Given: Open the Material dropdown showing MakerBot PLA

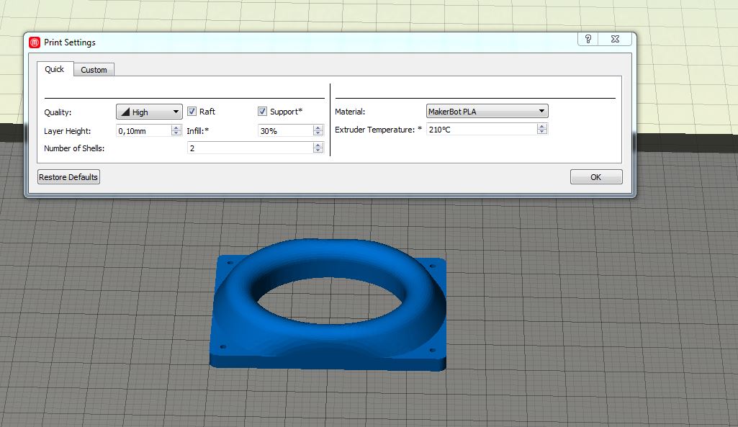Looking at the screenshot, I should [x=487, y=111].
